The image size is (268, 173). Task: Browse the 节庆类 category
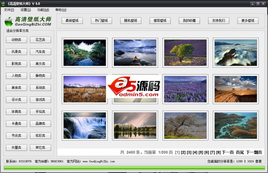[16, 135]
